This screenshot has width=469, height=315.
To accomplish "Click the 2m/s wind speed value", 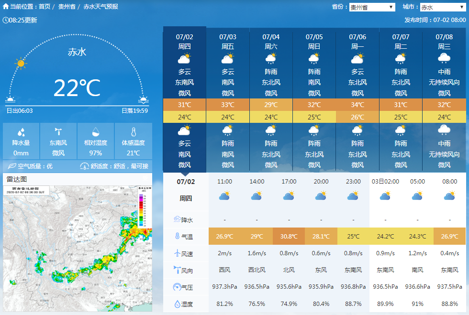I will pyautogui.click(x=224, y=253).
